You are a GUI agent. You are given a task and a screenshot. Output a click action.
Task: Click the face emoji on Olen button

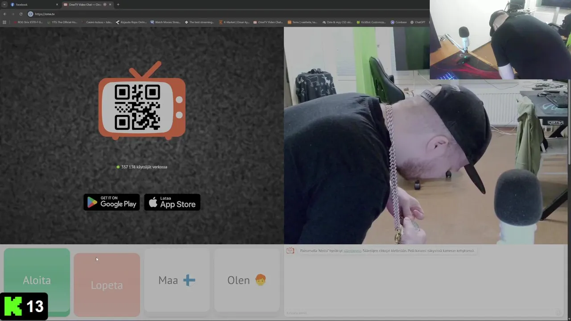261,280
